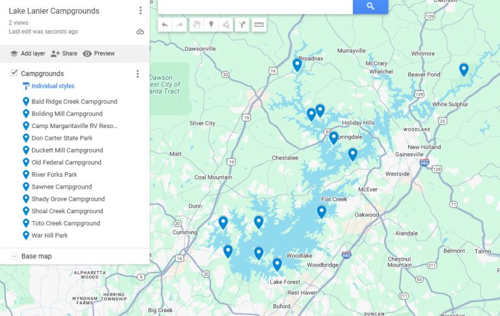Select River Forks Park in list

[x=54, y=174]
